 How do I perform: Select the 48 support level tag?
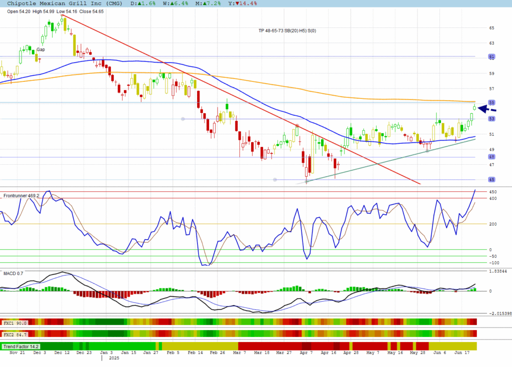coord(492,157)
